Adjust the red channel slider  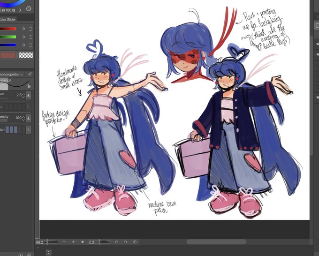pyautogui.click(x=8, y=29)
